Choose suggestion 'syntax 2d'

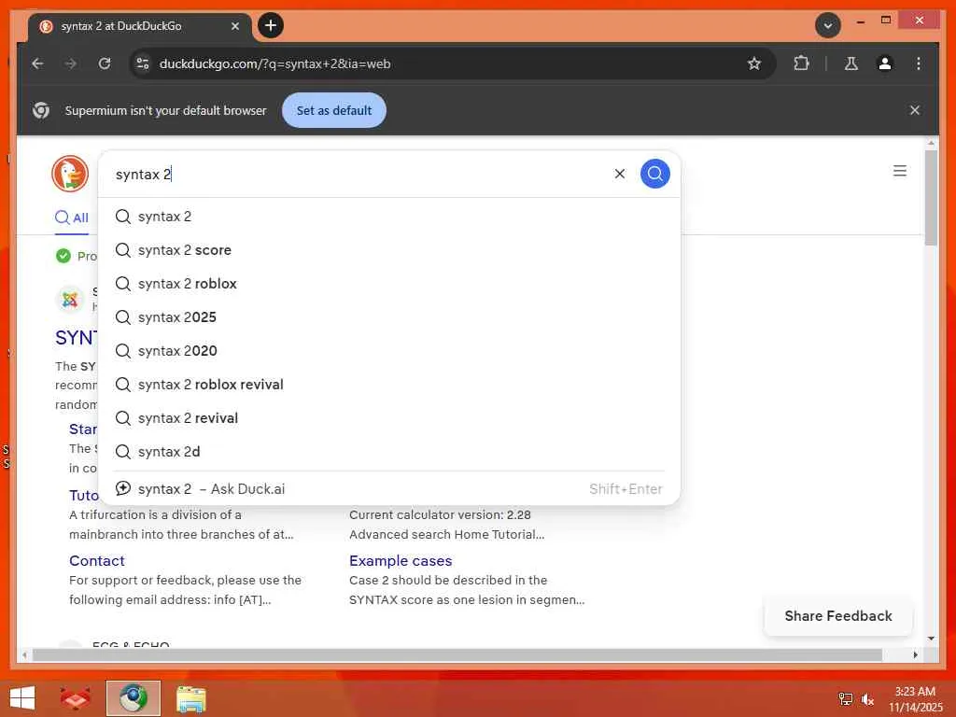[x=389, y=451]
